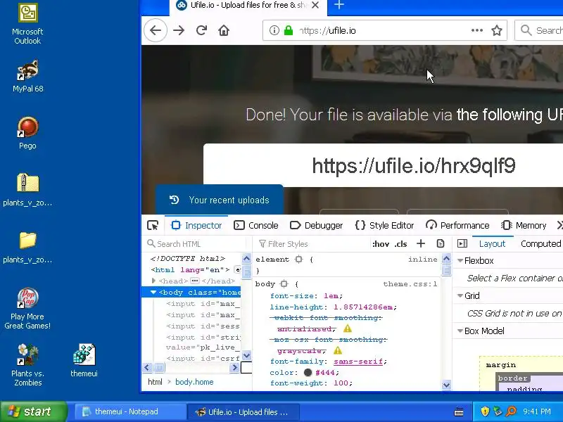Add new CSS rule plus icon
563x422 pixels.
pyautogui.click(x=420, y=243)
